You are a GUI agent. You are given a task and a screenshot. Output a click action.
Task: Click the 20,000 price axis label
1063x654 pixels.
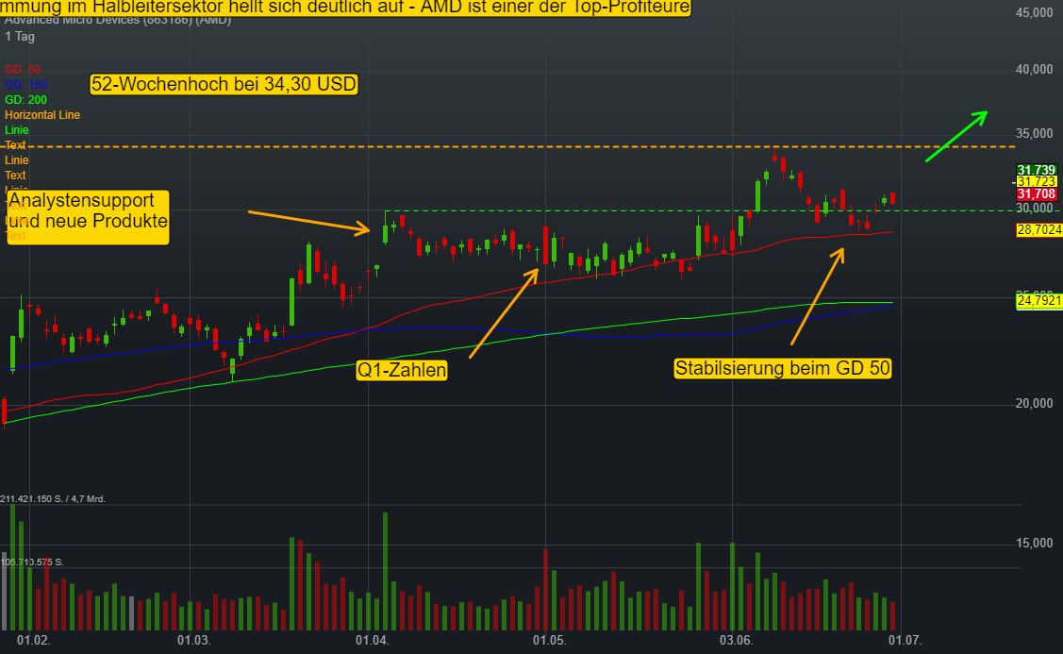[x=1035, y=404]
